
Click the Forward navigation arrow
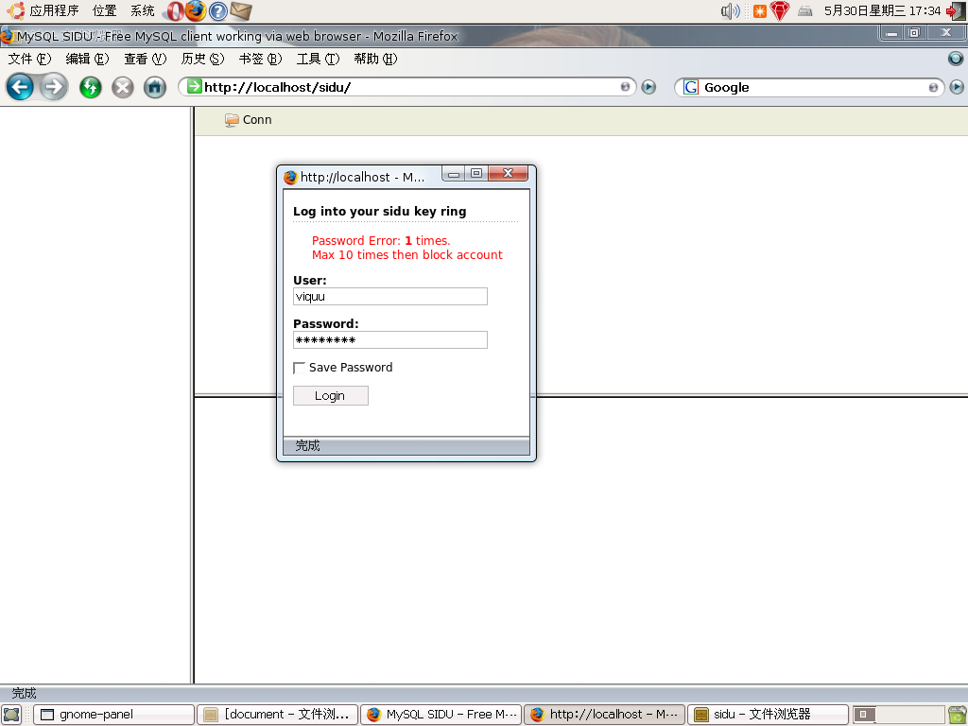[54, 88]
